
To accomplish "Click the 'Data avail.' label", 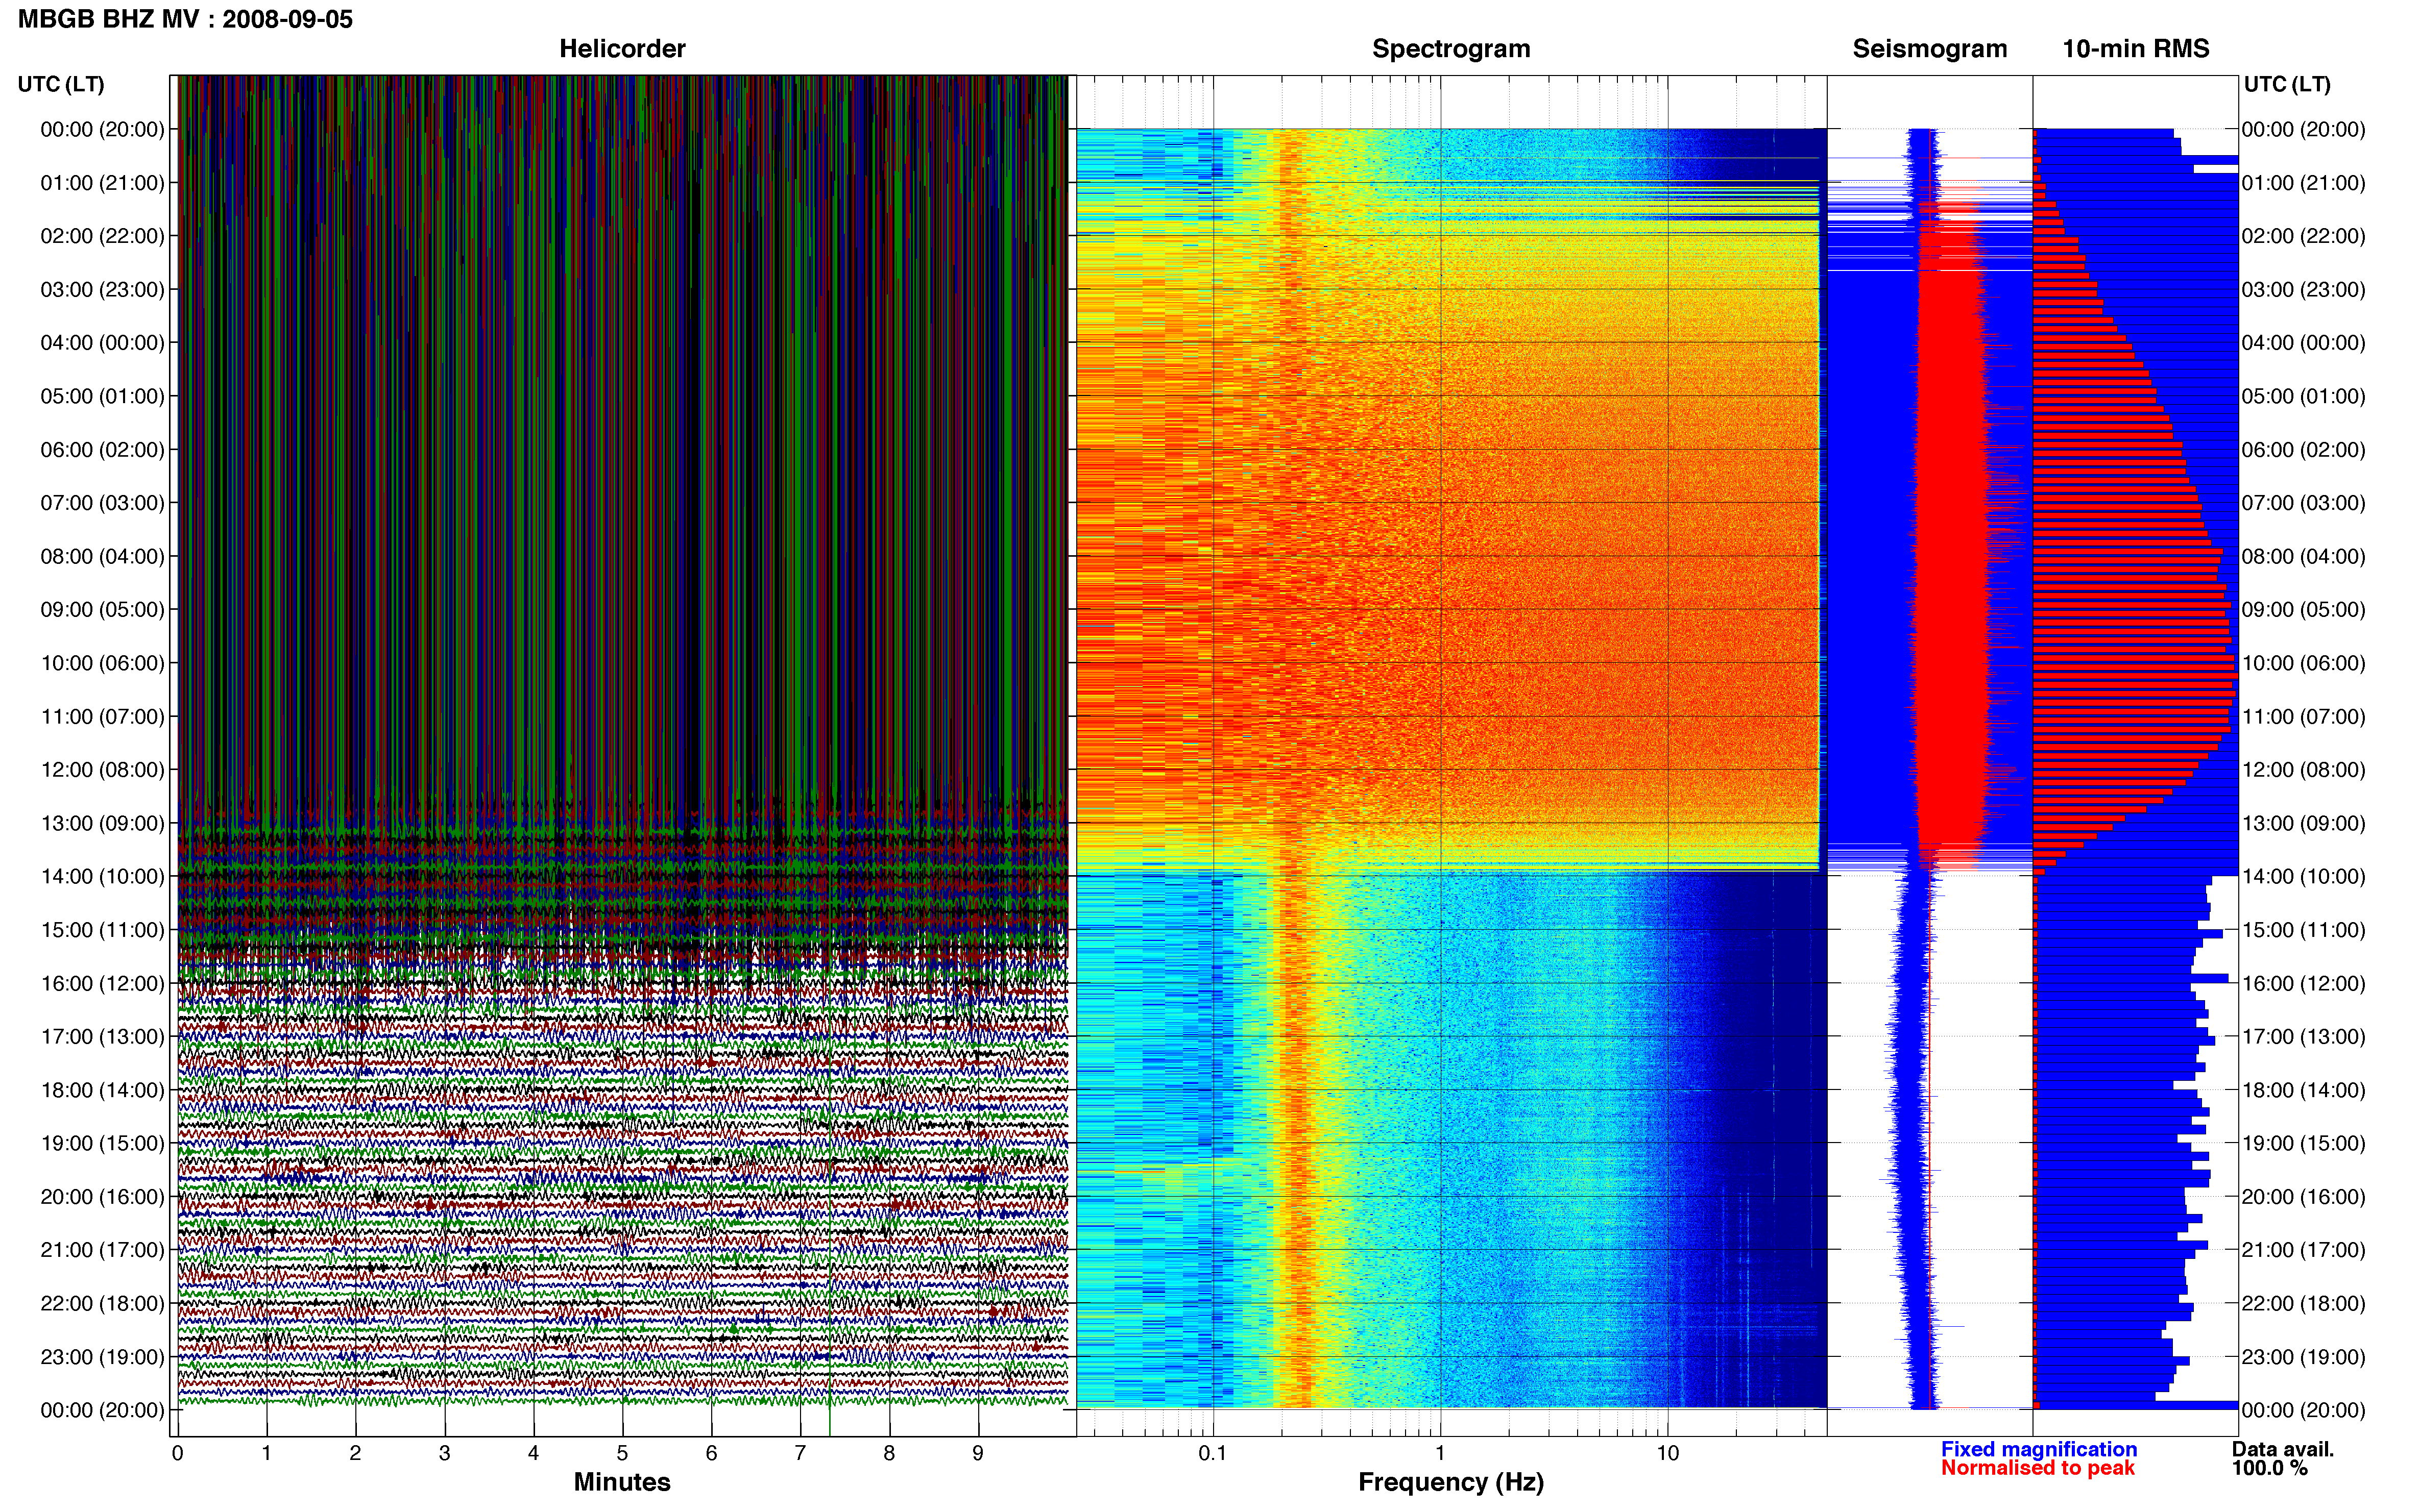I will tap(2283, 1449).
